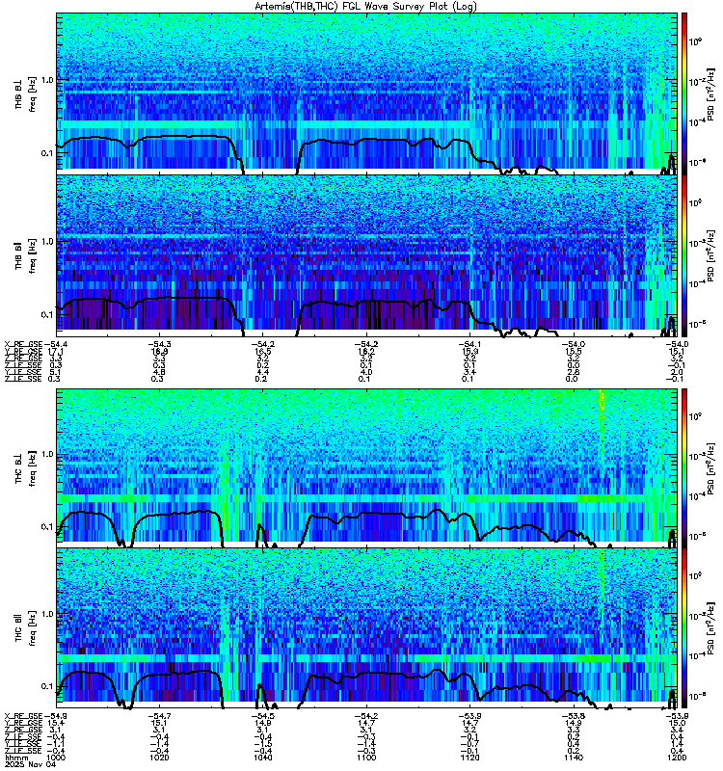Select the 'THB B∥ freq [Hz]' axis label
Viewport: 723px width, 771px height.
point(26,255)
